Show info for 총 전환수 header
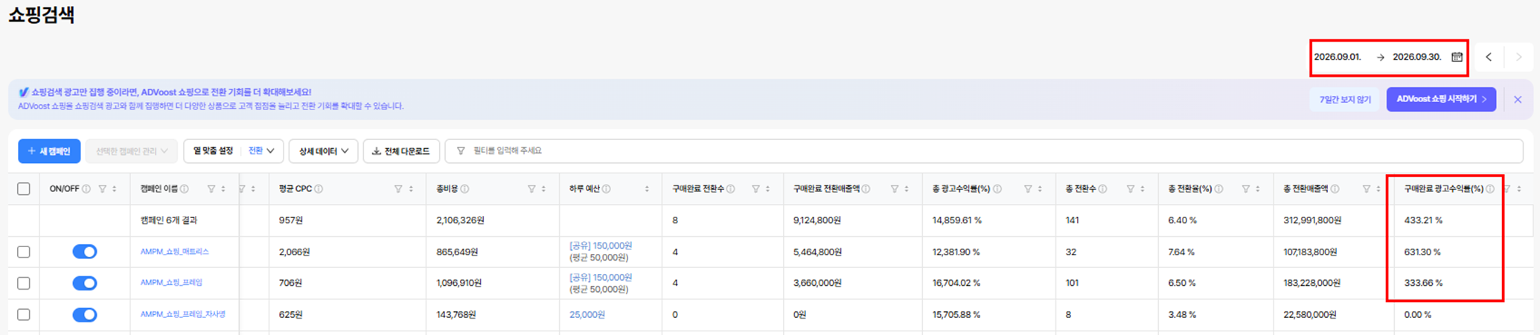Image resolution: width=1540 pixels, height=335 pixels. [1103, 189]
